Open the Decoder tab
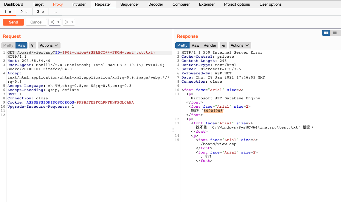 (x=156, y=4)
